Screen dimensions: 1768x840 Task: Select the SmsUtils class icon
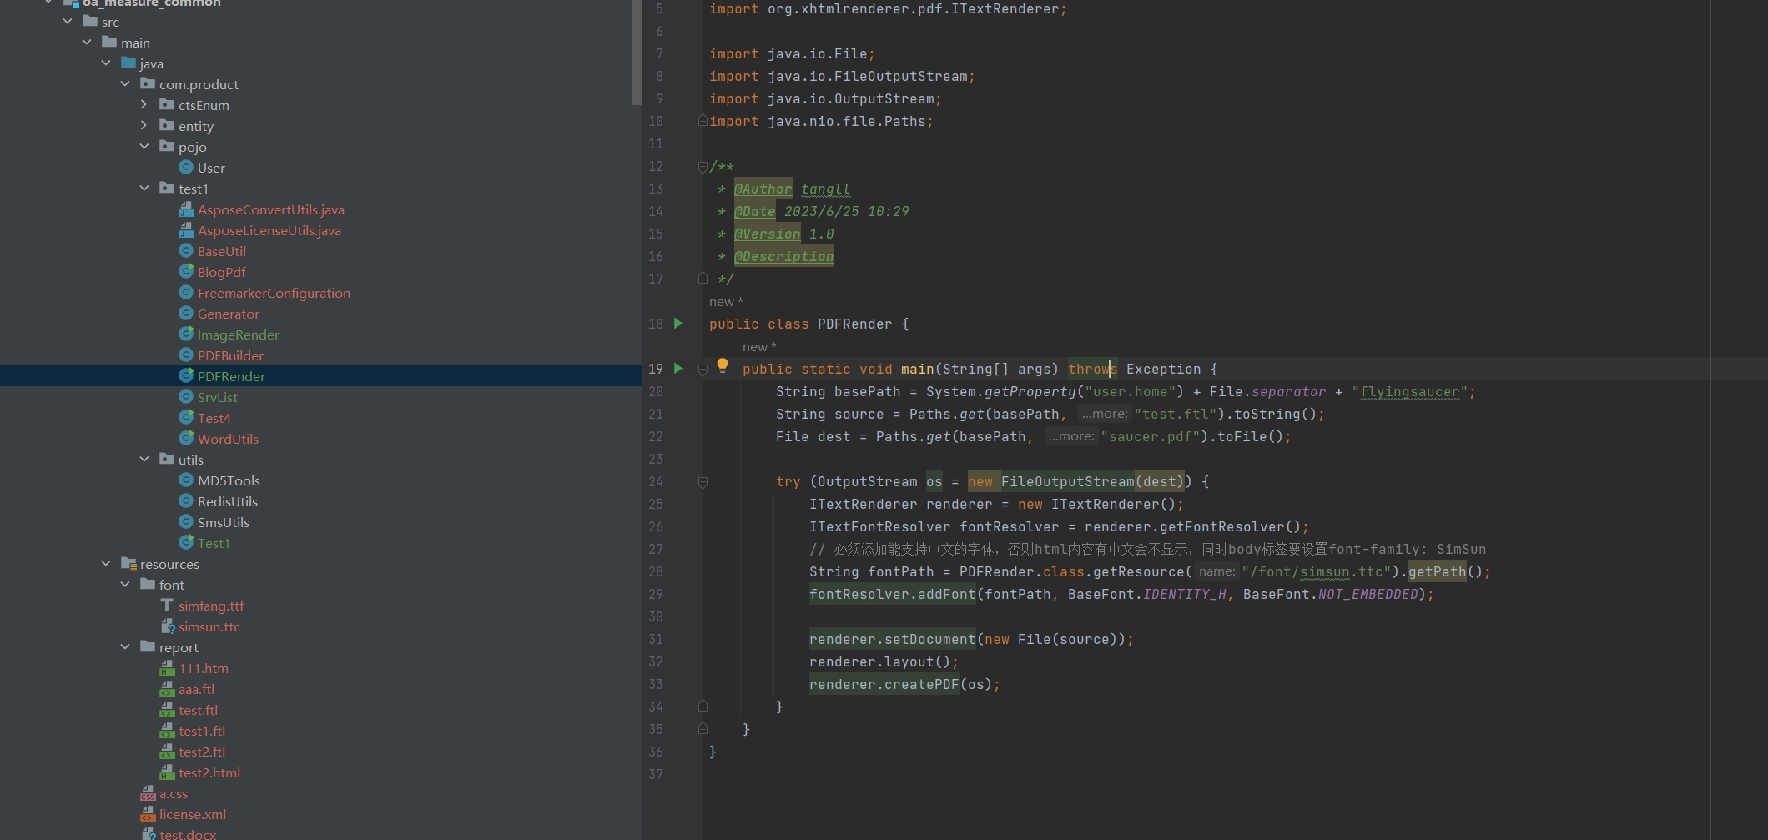pos(186,522)
